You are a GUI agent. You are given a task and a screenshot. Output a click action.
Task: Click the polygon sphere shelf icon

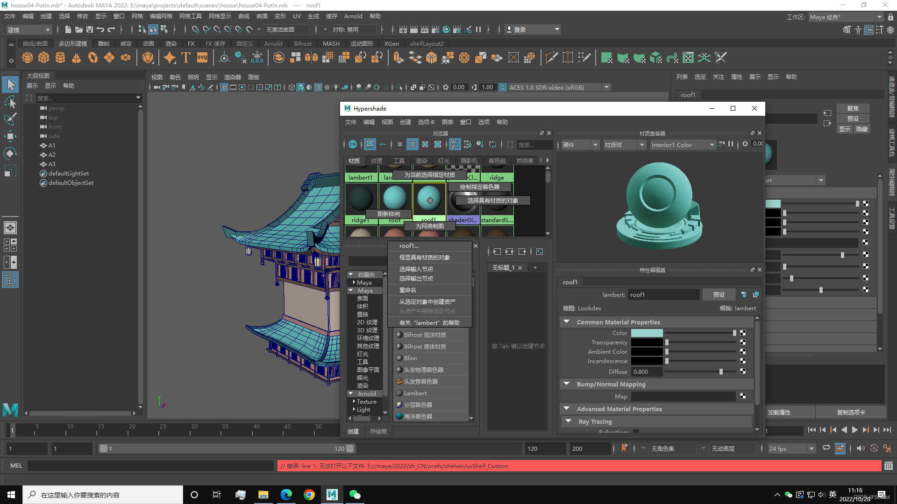tap(28, 57)
